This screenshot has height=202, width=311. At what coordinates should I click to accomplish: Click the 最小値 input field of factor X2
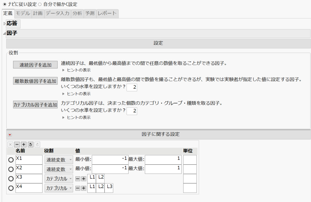(x=110, y=169)
